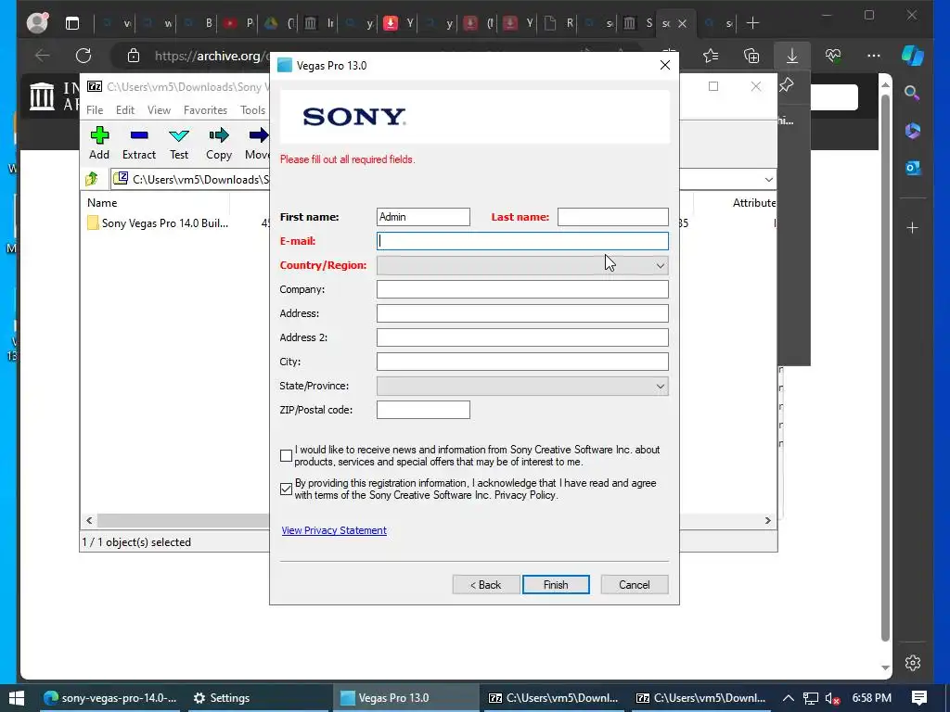Click into the E-mail field

(522, 241)
